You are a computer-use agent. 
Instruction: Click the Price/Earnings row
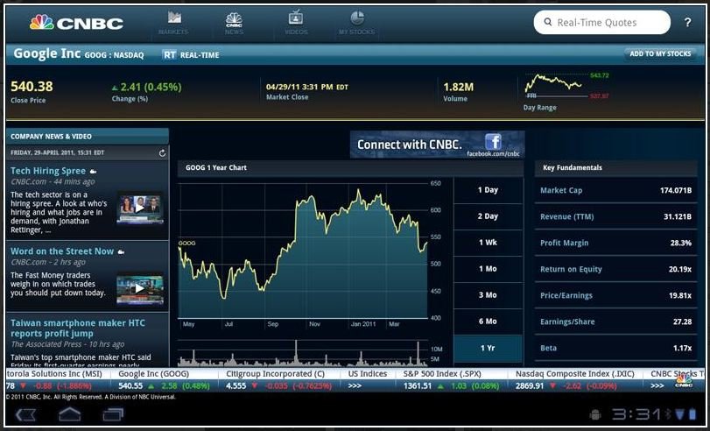[615, 295]
